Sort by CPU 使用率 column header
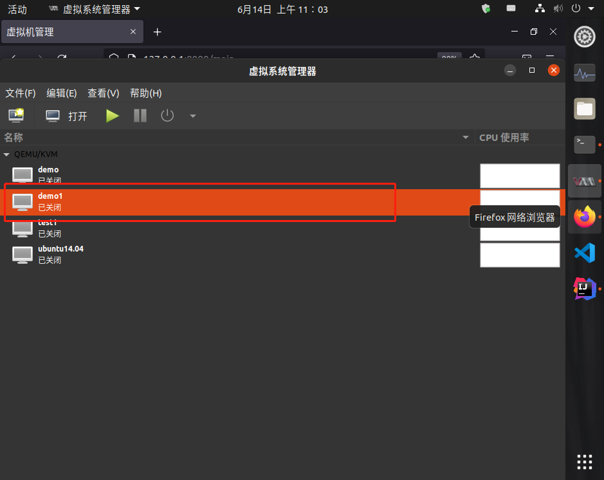Image resolution: width=604 pixels, height=480 pixels. (520, 138)
